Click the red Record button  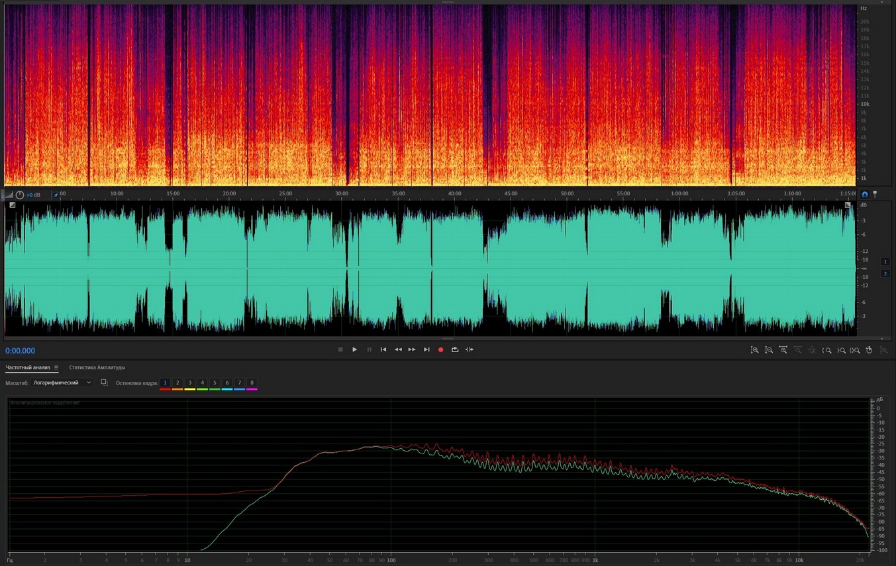tap(440, 350)
